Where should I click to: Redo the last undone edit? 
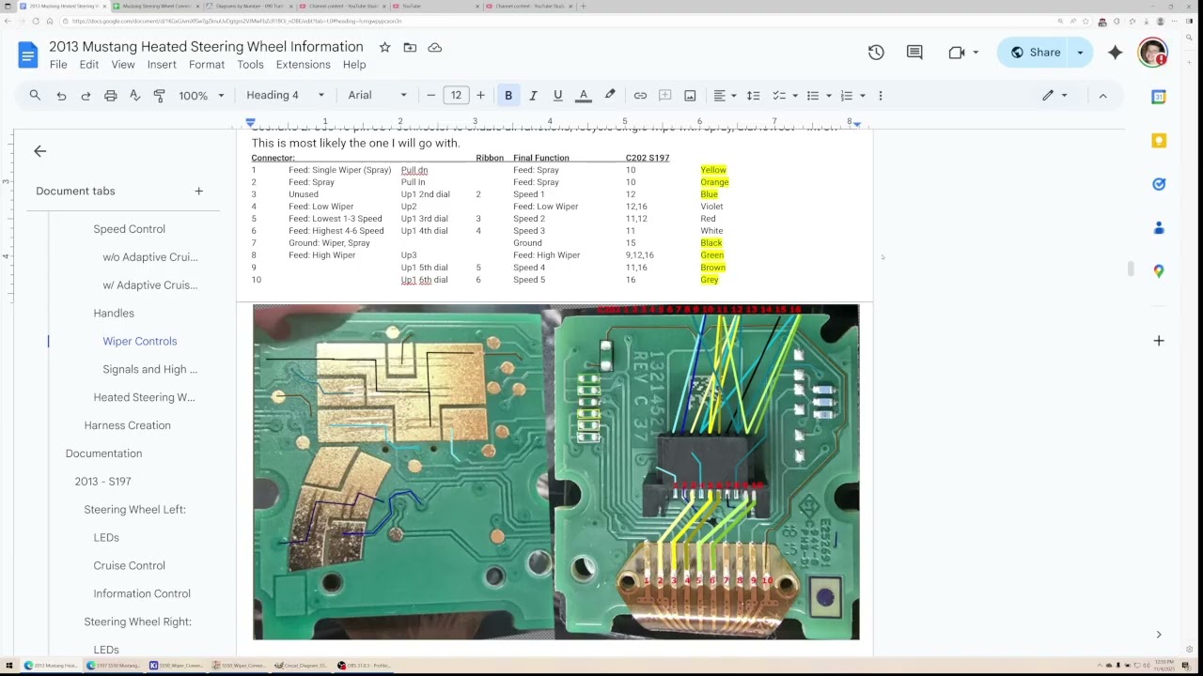tap(86, 95)
